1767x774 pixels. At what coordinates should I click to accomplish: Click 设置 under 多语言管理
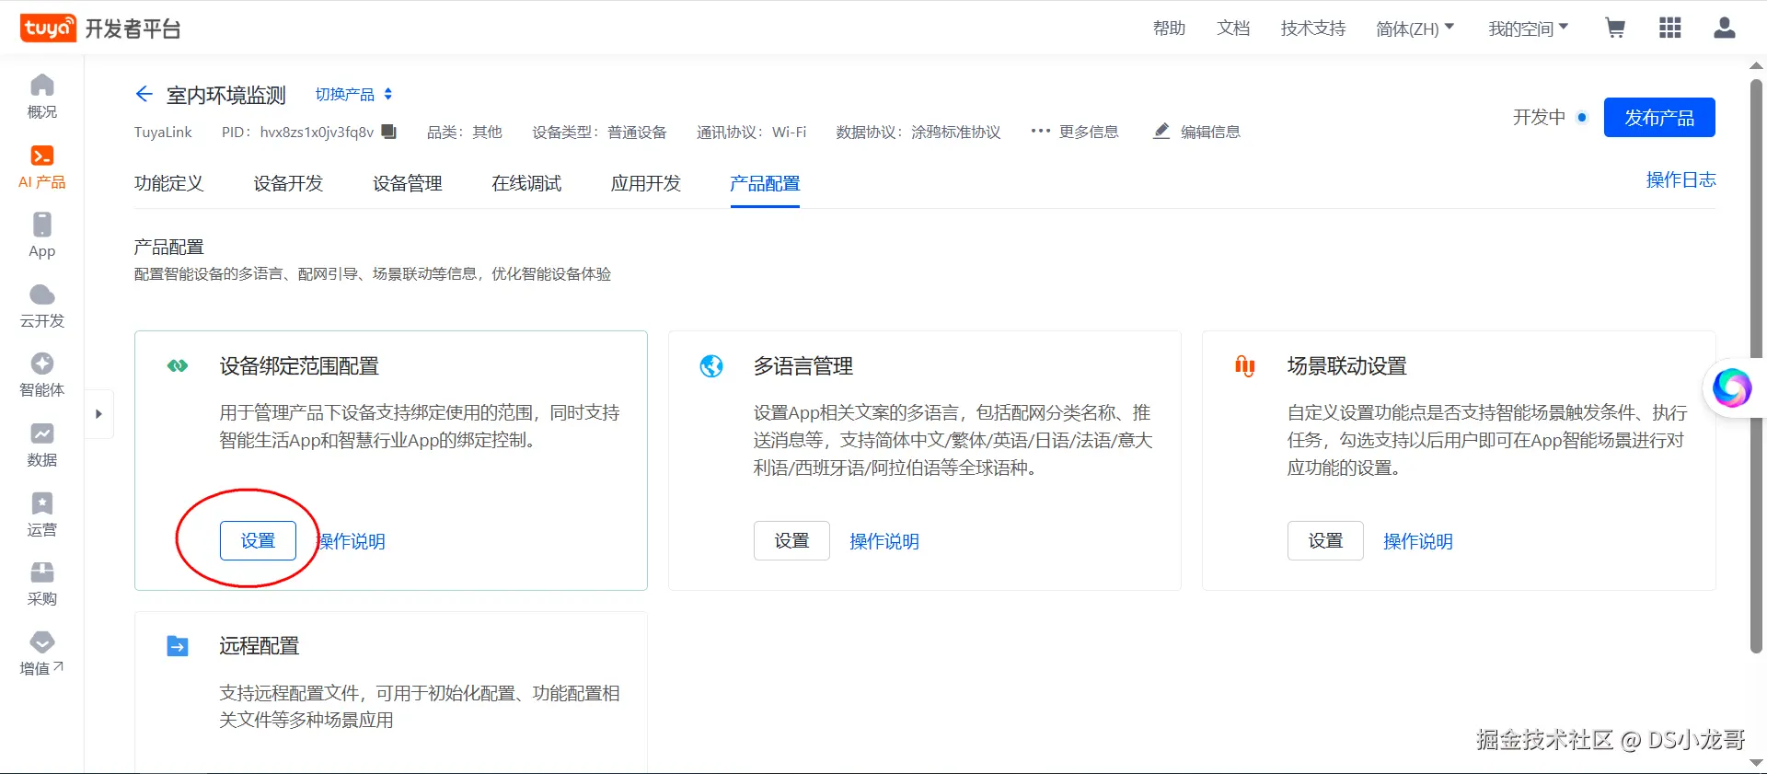tap(791, 541)
